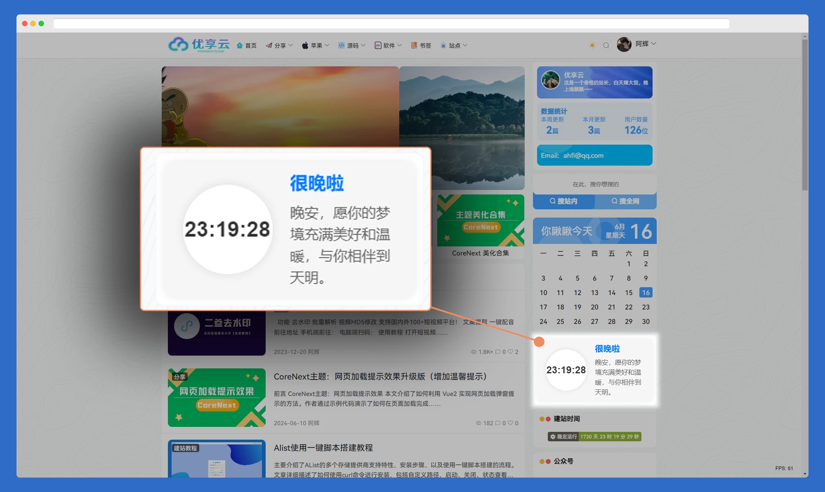Expand the 苹果 Apple dropdown menu

316,45
